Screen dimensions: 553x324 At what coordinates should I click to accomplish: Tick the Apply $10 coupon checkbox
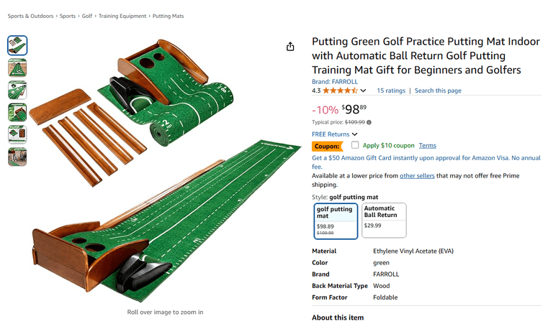pos(355,145)
